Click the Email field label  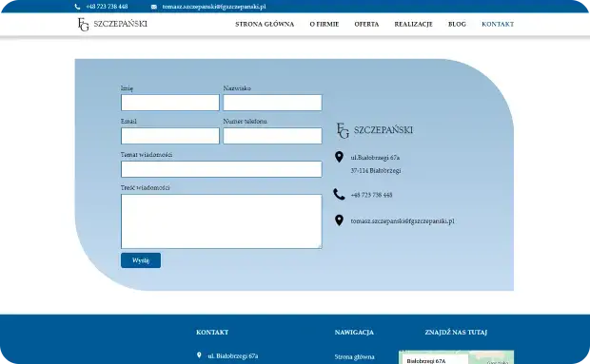128,122
